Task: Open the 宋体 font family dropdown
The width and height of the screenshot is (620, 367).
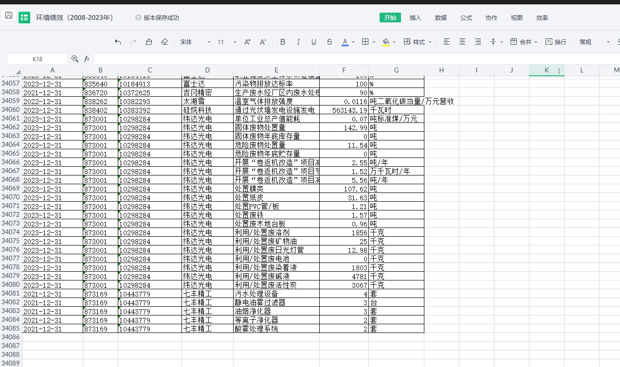Action: (x=195, y=42)
